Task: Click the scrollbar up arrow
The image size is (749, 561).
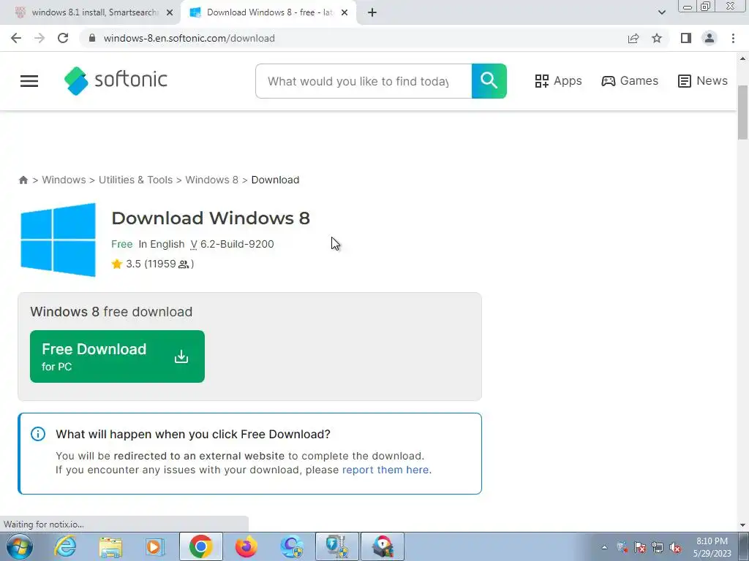Action: point(743,58)
